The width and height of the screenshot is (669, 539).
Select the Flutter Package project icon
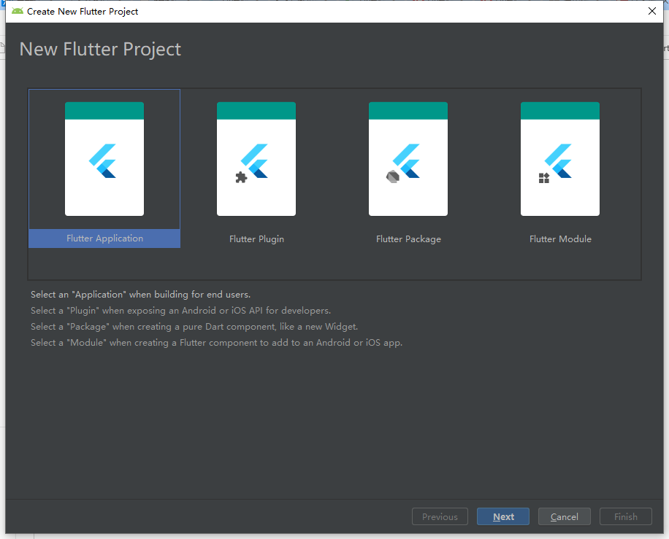[x=408, y=159]
